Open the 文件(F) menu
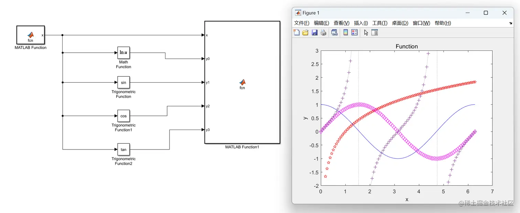This screenshot has width=520, height=213. [x=302, y=23]
